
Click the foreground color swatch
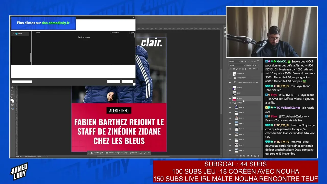12,100
